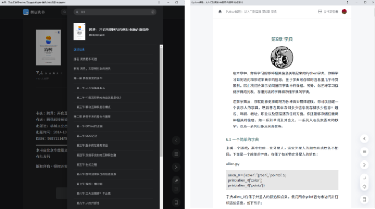Viewport: 375px width, 209px height.
Task: Click the alien.py file name text
Action: (233, 164)
